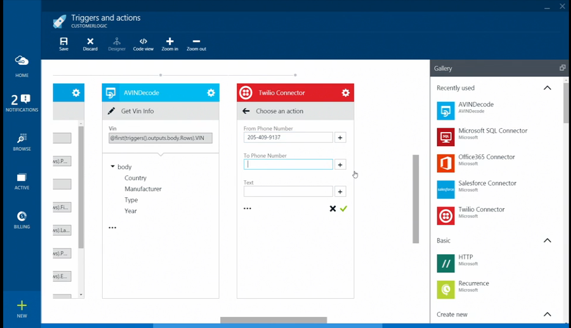Viewport: 571px width, 328px height.
Task: Click the Zoom in plus icon
Action: point(169,42)
